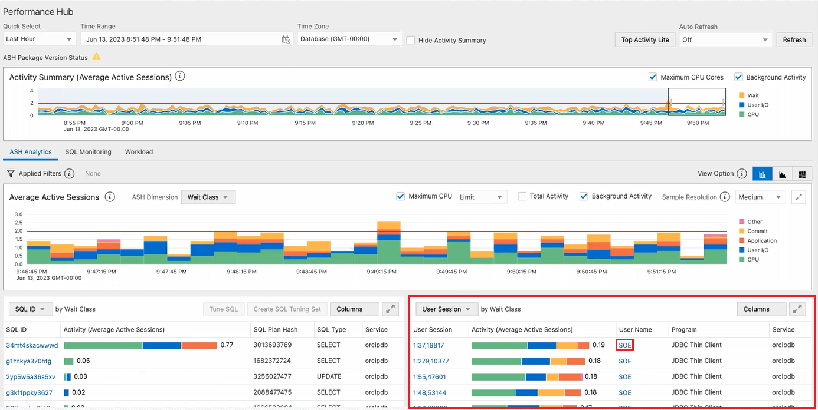
Task: Click the Top Activity Lite button
Action: [644, 39]
